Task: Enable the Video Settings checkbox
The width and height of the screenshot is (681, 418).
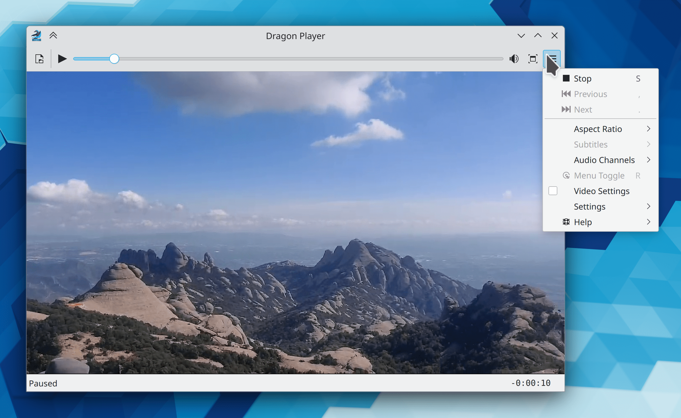Action: click(x=553, y=191)
